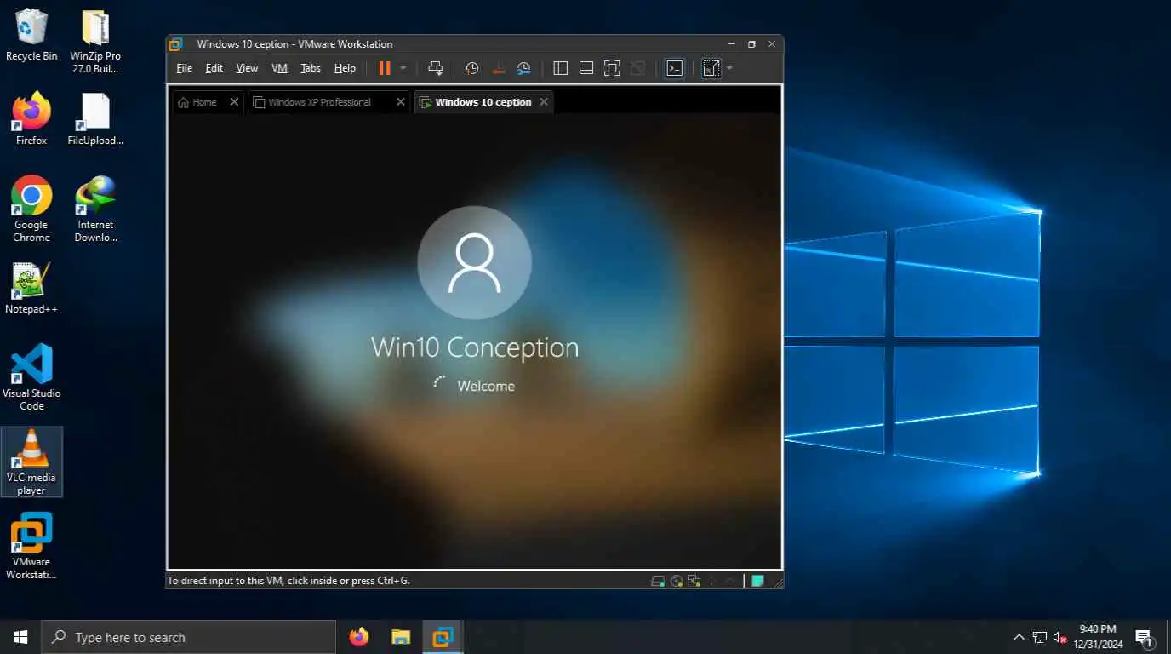The image size is (1171, 654).
Task: Select the Internet Download Manager desktop shortcut
Action: tap(95, 209)
